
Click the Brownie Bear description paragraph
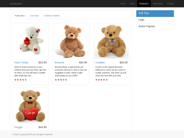71,71
